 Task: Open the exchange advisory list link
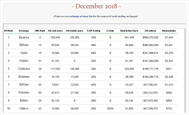coord(81,16)
